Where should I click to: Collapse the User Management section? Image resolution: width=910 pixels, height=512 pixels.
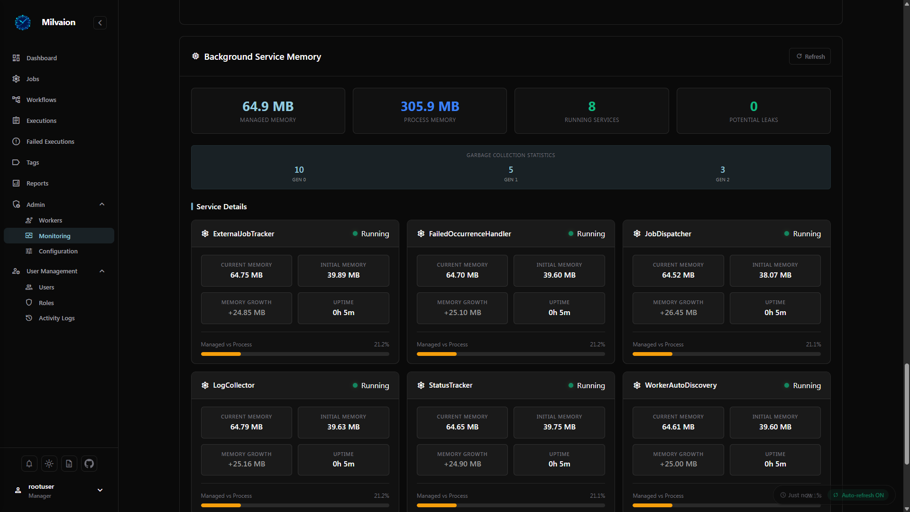[102, 271]
